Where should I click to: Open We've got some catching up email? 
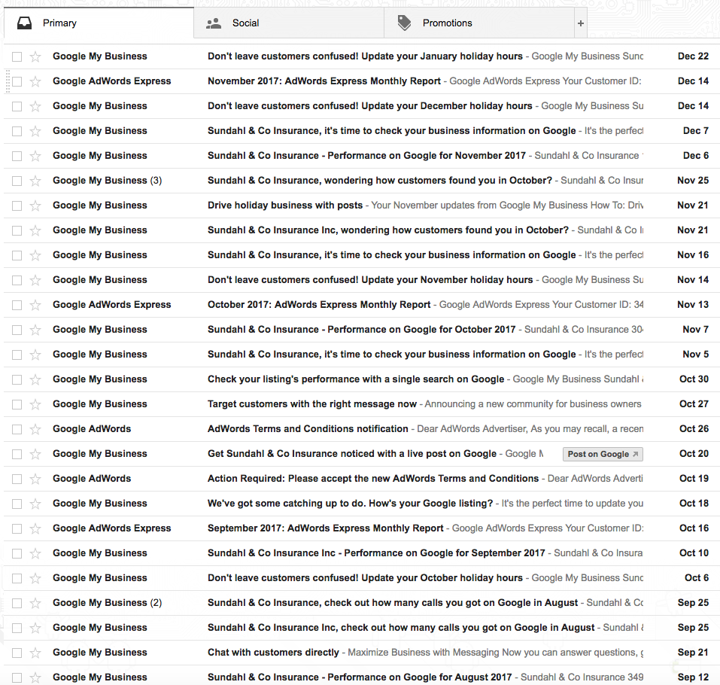tap(350, 504)
